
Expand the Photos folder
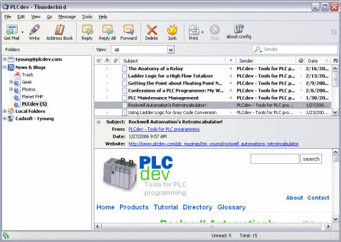11,89
